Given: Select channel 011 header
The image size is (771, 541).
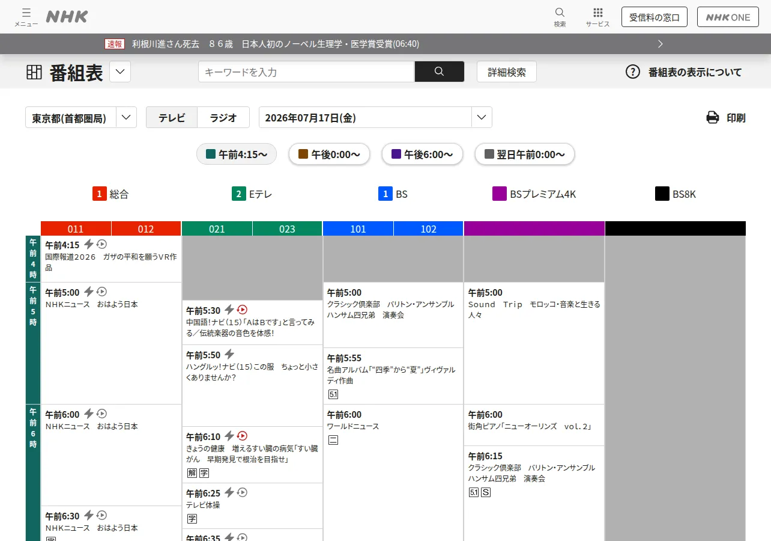Looking at the screenshot, I should [76, 228].
